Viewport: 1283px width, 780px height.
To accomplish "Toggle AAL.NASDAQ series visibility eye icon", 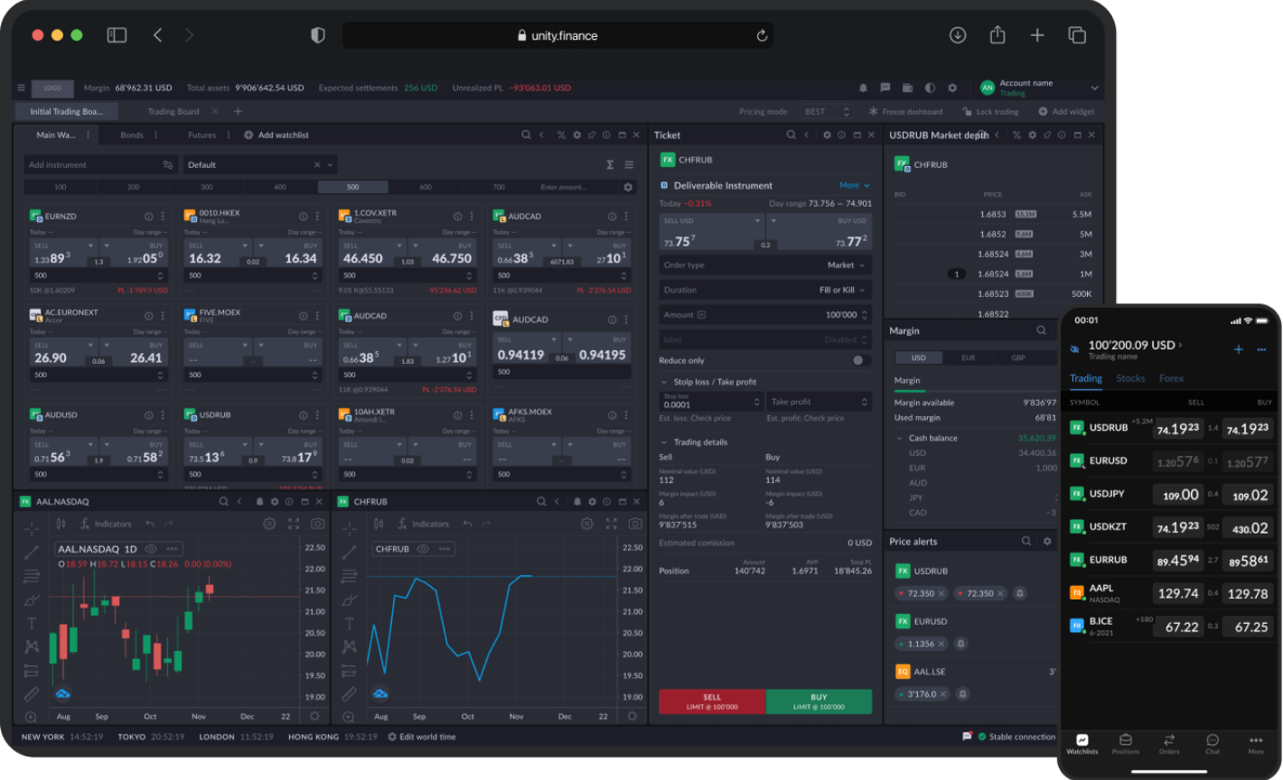I will click(151, 549).
